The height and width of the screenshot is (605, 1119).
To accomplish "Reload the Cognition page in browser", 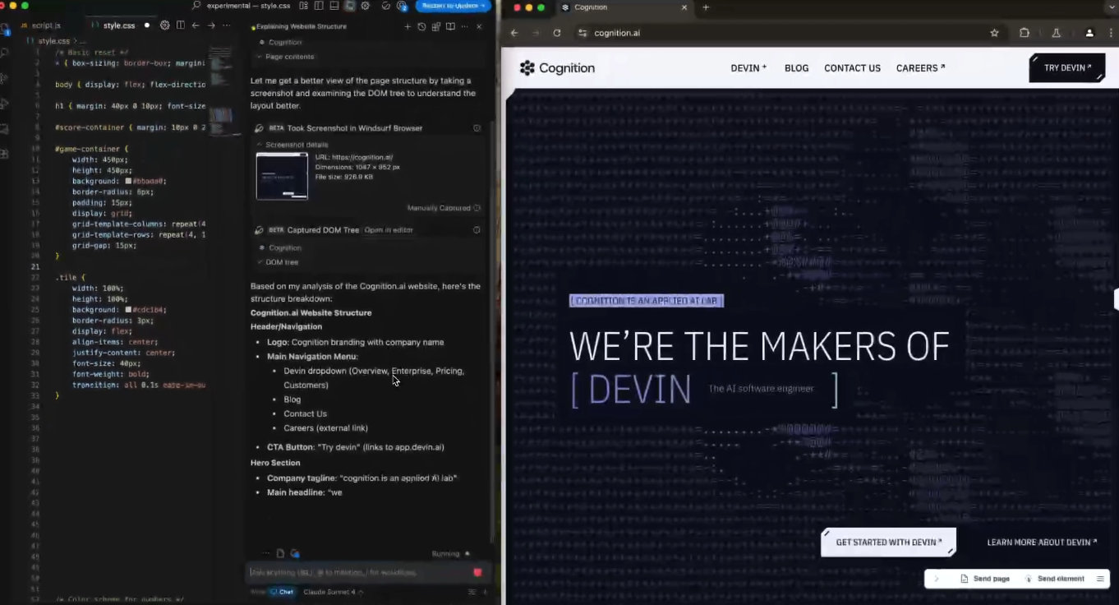I will pyautogui.click(x=557, y=33).
